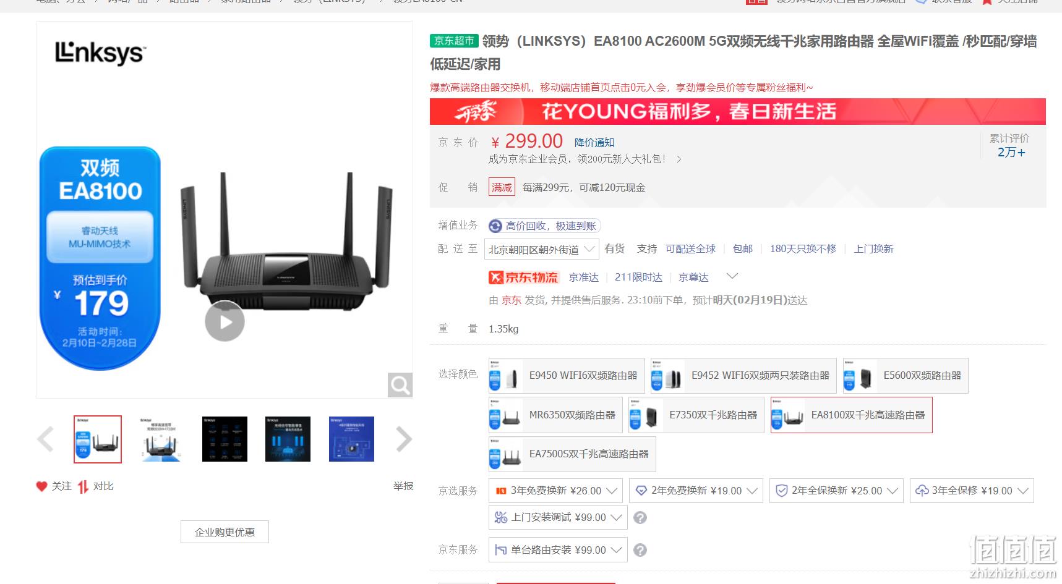The width and height of the screenshot is (1062, 584).
Task: Open the 上门安装调试 ¥99.00 dropdown
Action: tap(558, 518)
